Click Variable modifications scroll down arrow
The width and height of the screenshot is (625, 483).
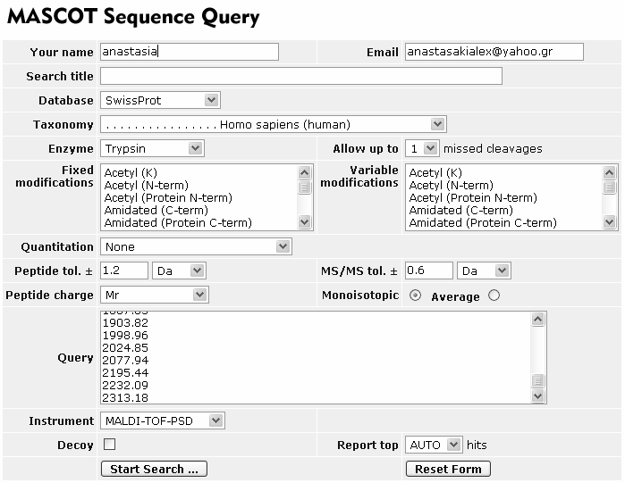click(x=610, y=221)
